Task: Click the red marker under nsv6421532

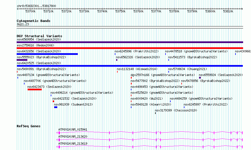Action: coord(54,101)
